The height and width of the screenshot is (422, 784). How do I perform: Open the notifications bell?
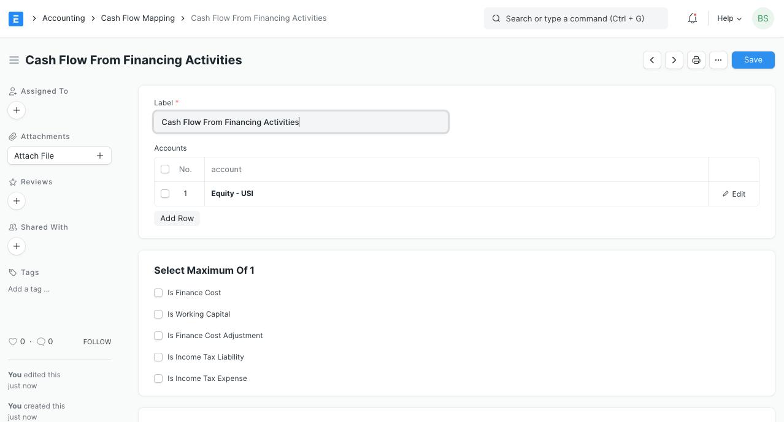click(x=692, y=18)
